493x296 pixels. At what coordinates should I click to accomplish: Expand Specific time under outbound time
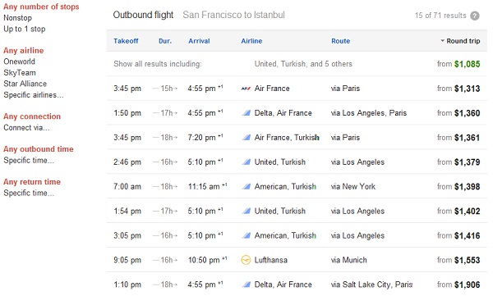click(x=29, y=160)
